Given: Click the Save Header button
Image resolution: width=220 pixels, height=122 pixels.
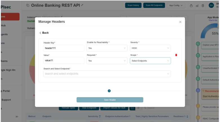Looking at the screenshot, I should coord(110,100).
